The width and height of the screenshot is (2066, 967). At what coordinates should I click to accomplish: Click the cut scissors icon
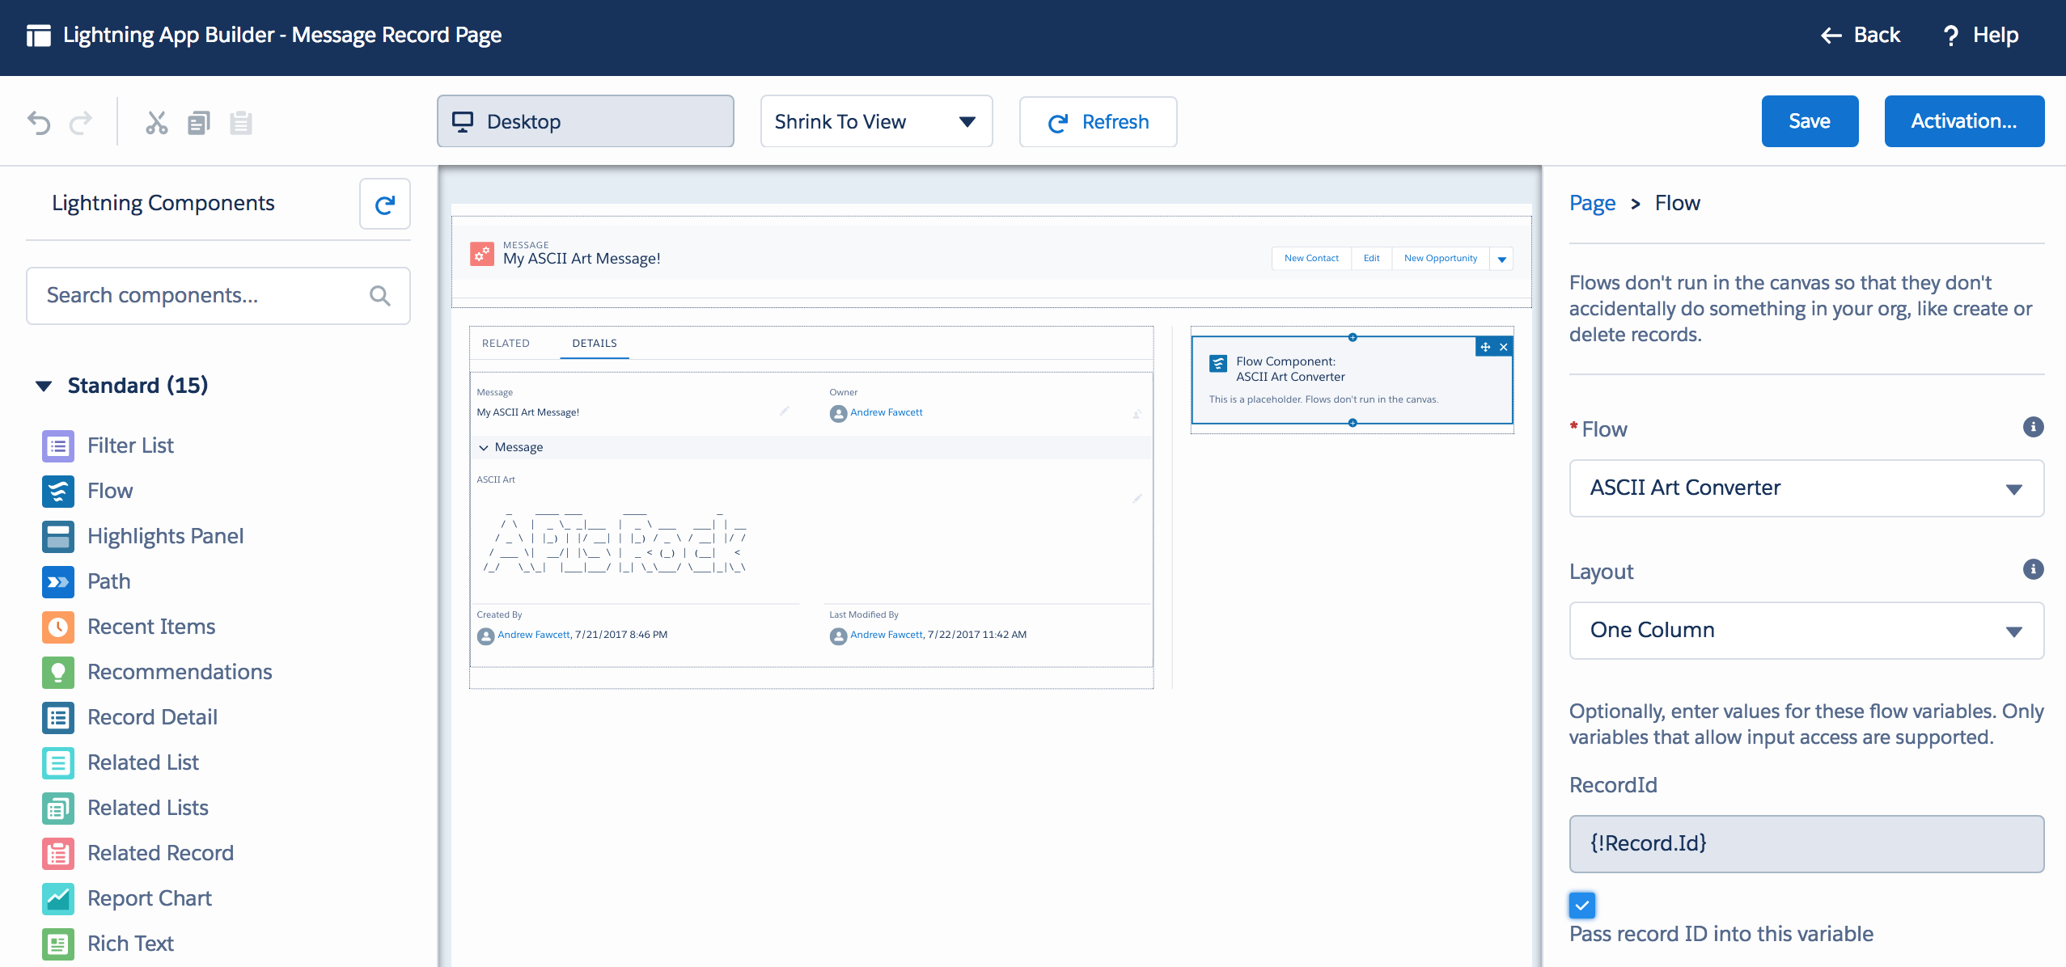[156, 123]
